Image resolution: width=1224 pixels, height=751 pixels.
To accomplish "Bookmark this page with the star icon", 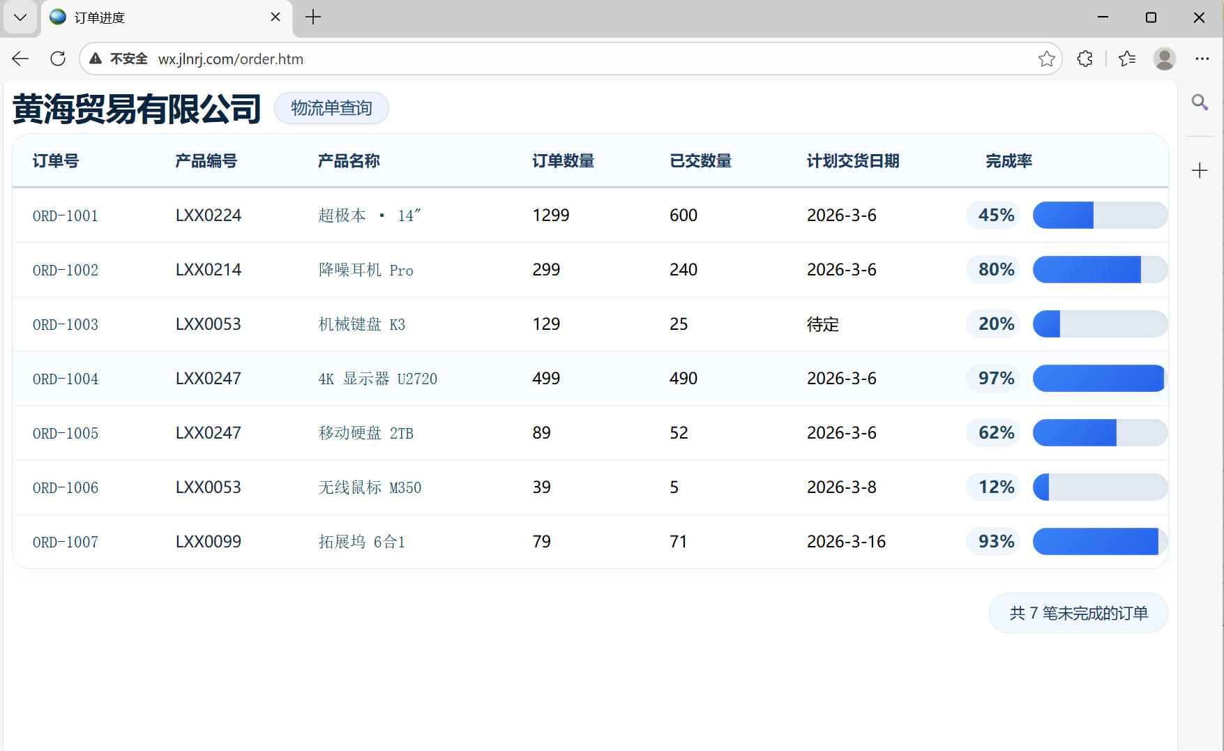I will (1046, 59).
